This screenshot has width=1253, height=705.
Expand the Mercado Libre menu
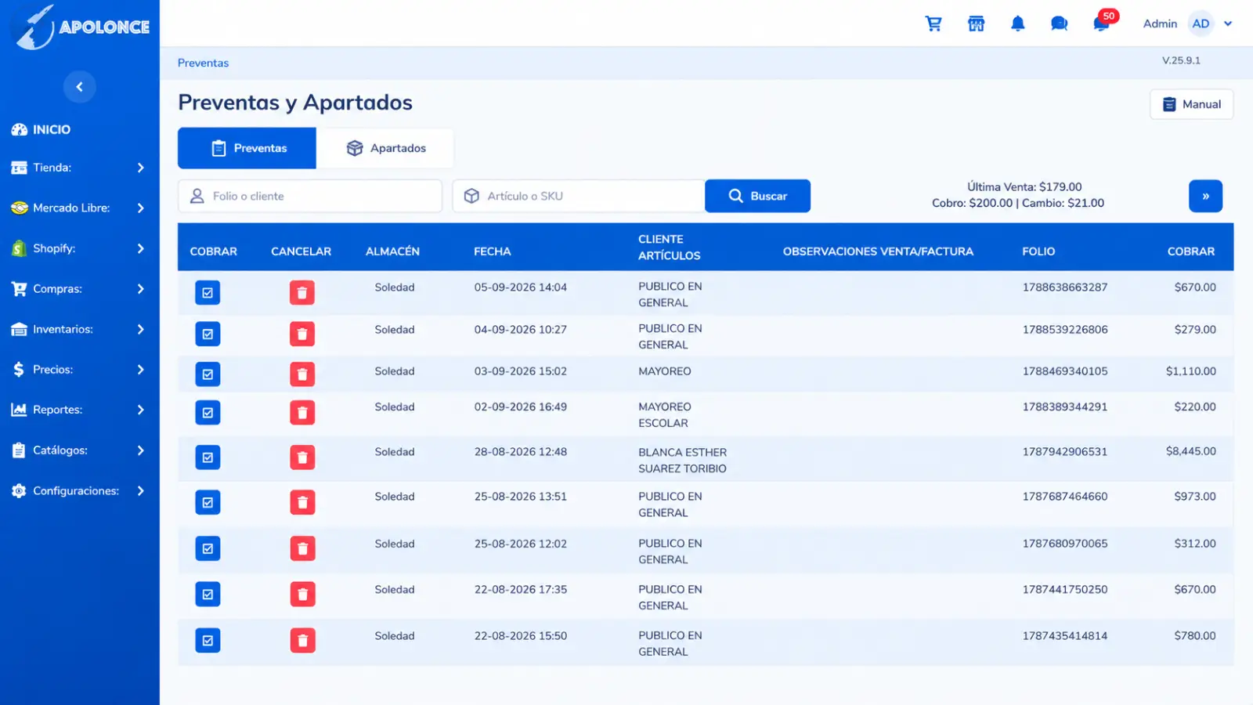[x=78, y=208]
